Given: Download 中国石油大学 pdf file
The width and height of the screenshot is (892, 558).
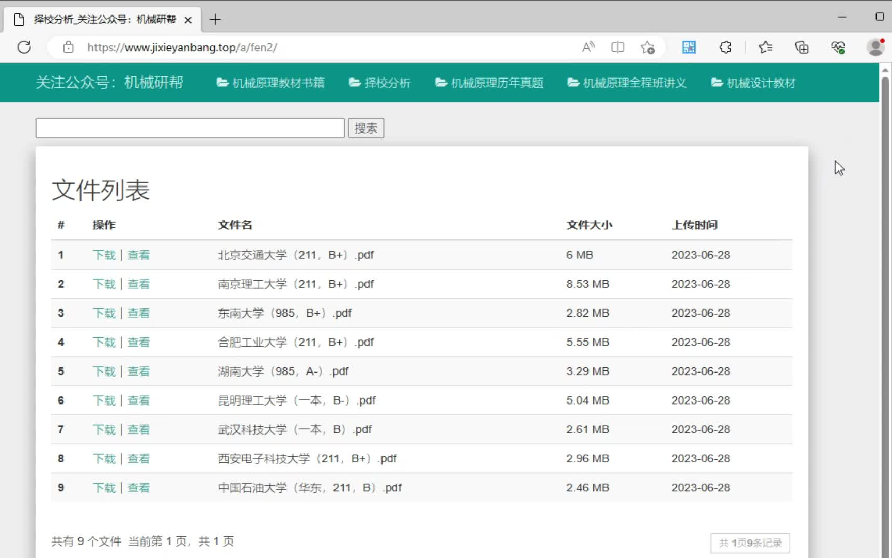Looking at the screenshot, I should 104,488.
